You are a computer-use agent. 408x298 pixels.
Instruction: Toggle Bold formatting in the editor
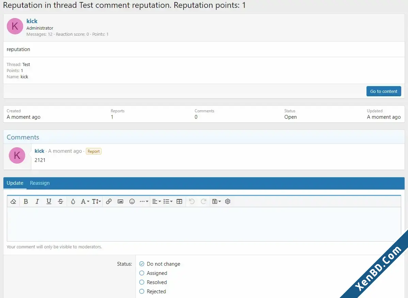click(x=26, y=201)
